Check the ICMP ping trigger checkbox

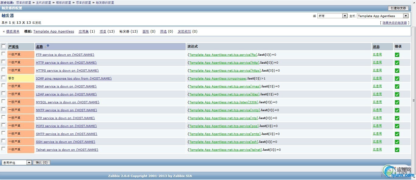click(x=3, y=77)
